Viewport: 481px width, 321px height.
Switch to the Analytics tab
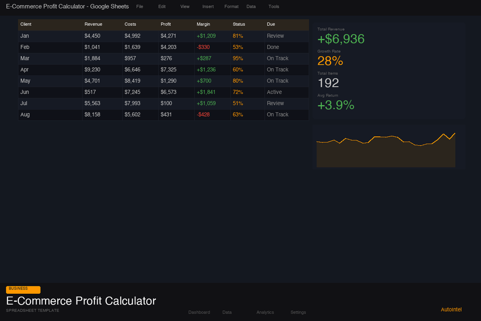click(265, 312)
